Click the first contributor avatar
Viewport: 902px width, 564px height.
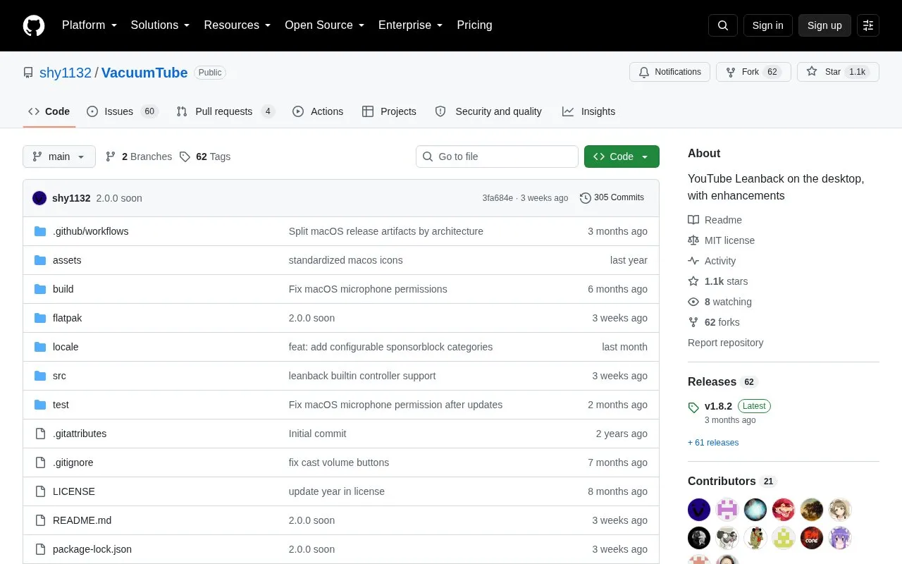coord(699,509)
